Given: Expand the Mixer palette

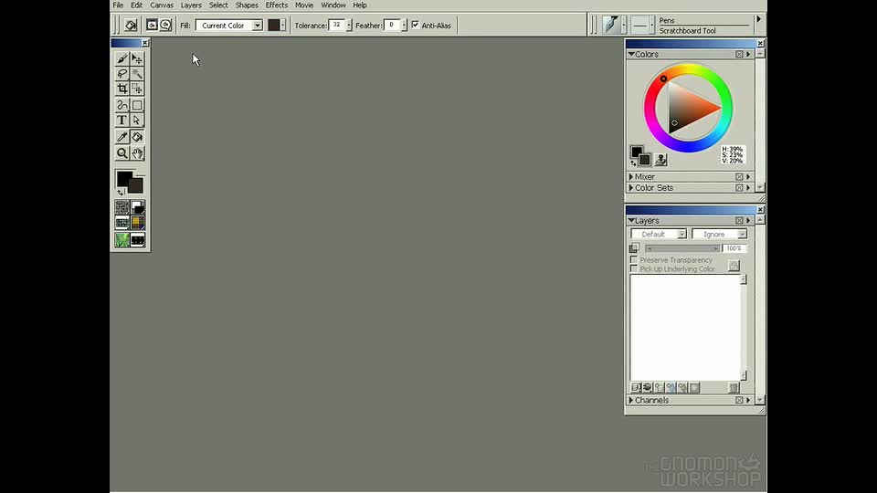Looking at the screenshot, I should point(631,176).
